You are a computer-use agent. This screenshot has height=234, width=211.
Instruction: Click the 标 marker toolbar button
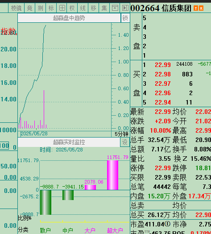(x=51, y=8)
